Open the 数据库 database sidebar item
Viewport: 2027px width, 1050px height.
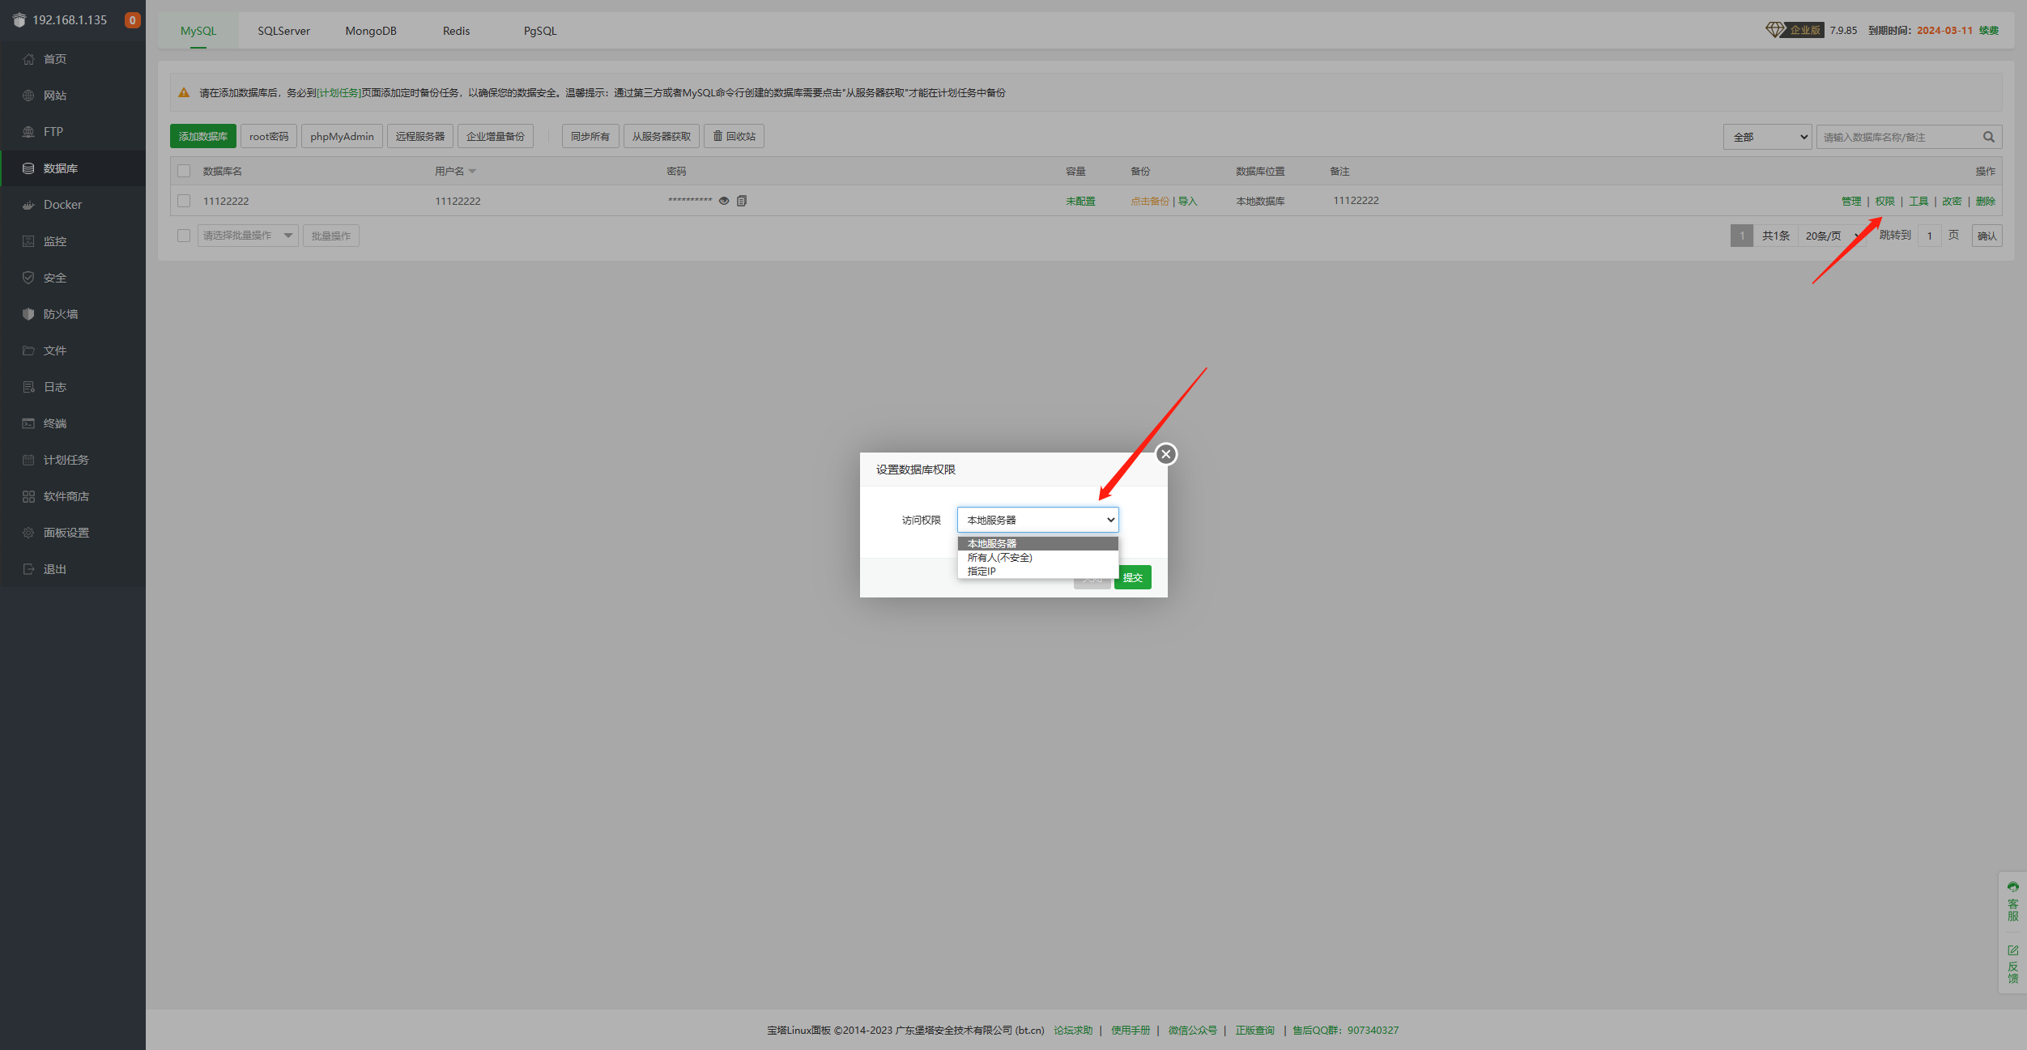pos(73,168)
